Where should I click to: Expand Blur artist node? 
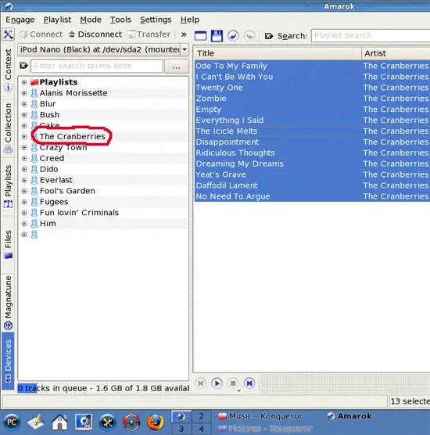[24, 104]
